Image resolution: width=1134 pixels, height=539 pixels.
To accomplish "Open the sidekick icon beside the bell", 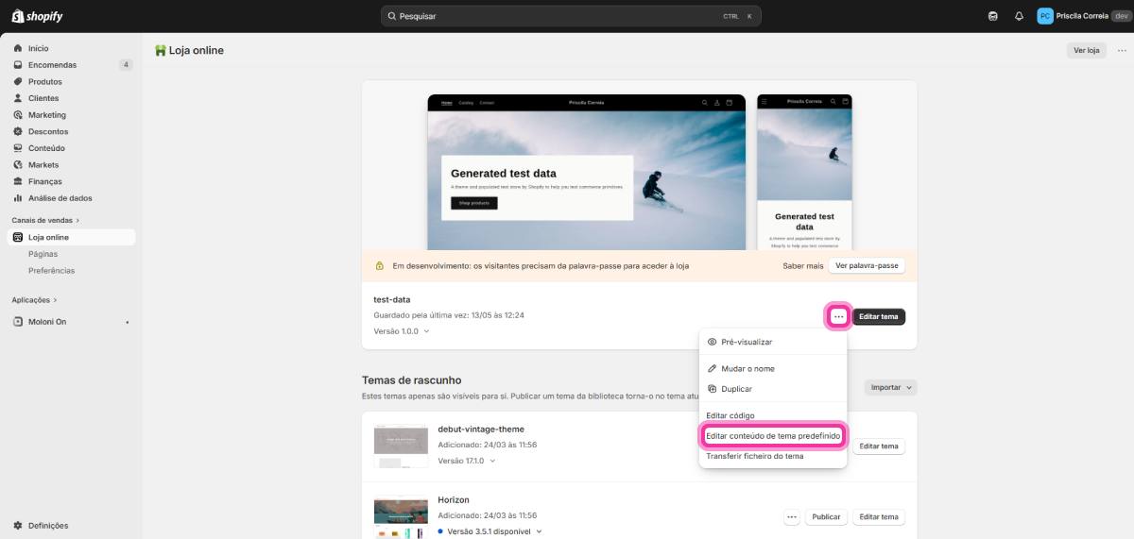I will pos(993,16).
